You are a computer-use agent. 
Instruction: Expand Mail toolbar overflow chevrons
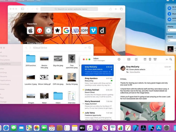pyautogui.click(x=167, y=59)
